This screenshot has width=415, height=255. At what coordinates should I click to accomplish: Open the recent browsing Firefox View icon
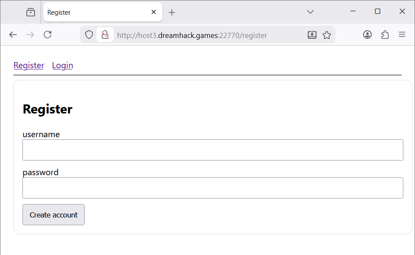(31, 12)
